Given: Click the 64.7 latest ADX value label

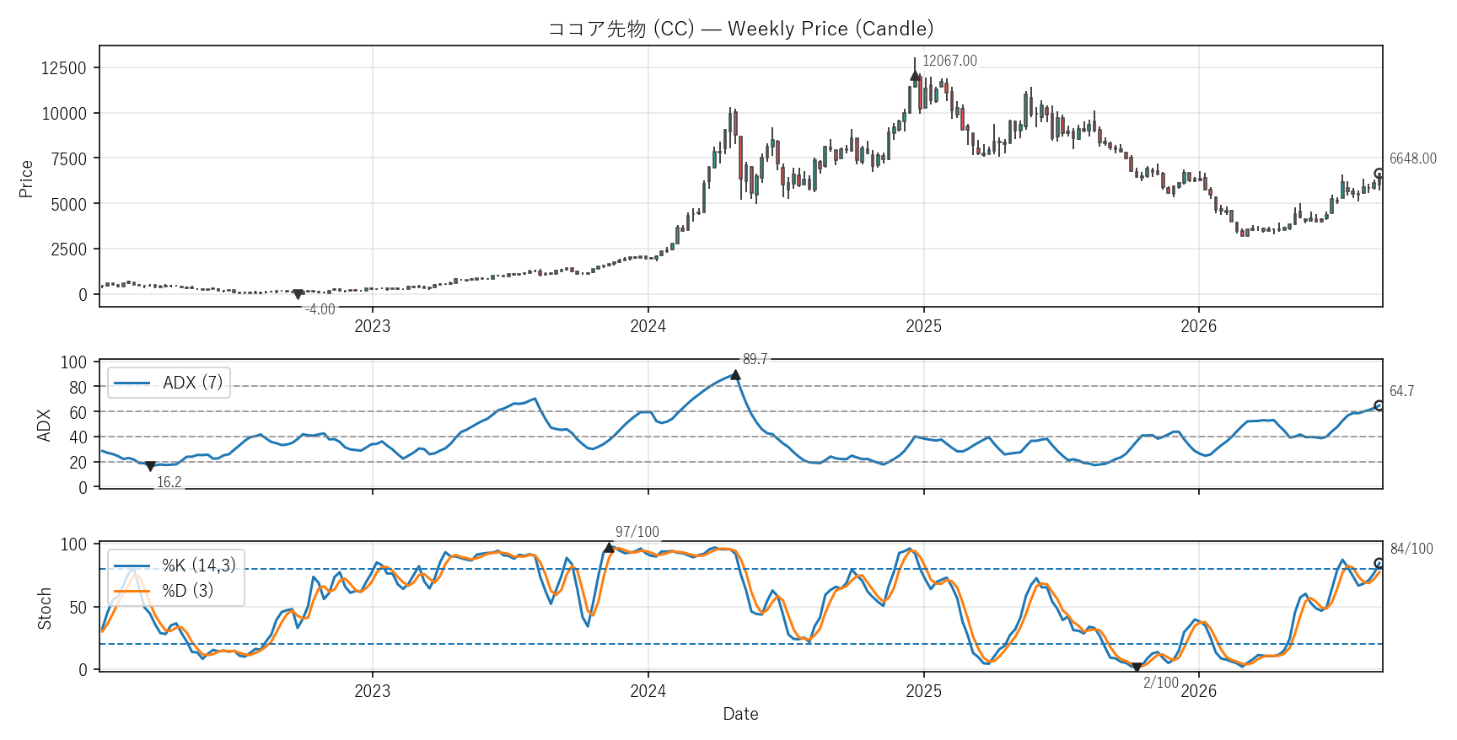Looking at the screenshot, I should (x=1402, y=391).
